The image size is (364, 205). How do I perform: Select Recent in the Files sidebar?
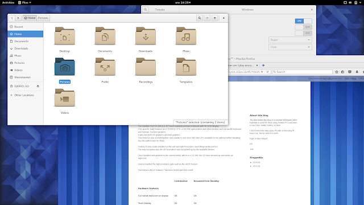click(x=25, y=27)
